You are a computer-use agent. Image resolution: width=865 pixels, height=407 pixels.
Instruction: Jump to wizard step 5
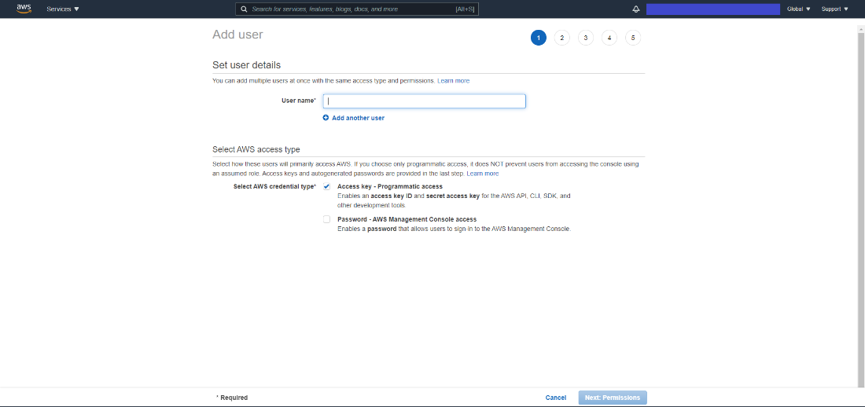click(633, 38)
